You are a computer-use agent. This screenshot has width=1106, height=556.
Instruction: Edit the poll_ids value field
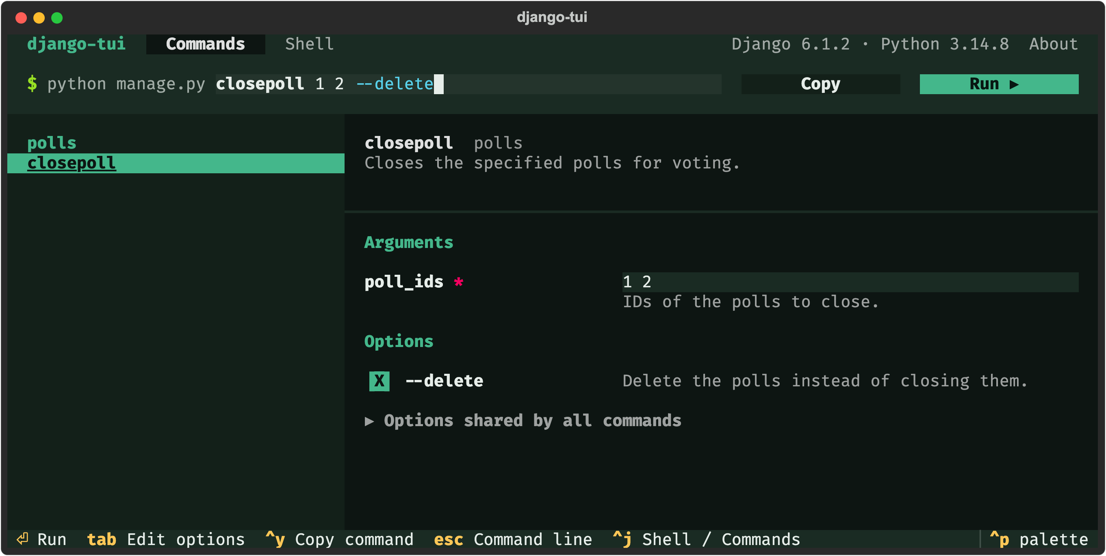click(850, 282)
